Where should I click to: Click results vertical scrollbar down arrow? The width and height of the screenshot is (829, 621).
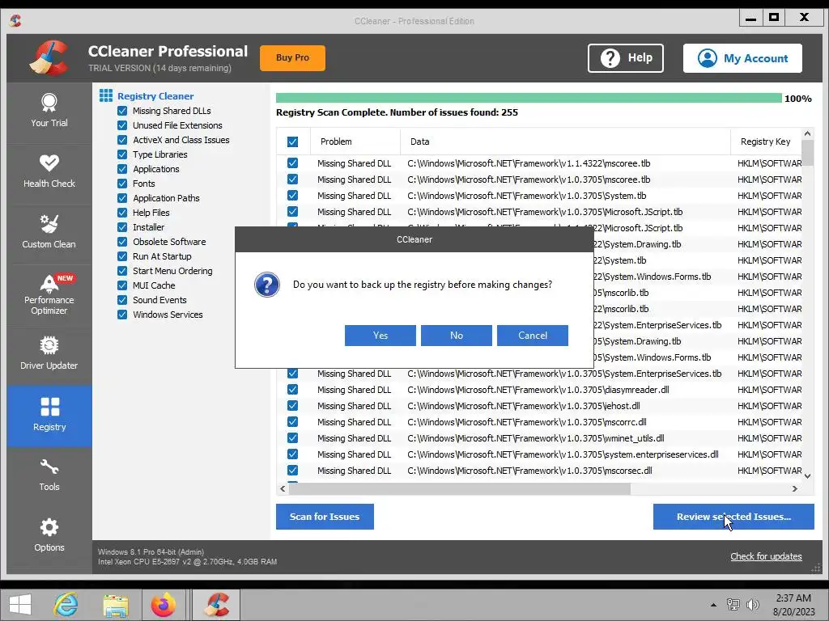(x=807, y=475)
